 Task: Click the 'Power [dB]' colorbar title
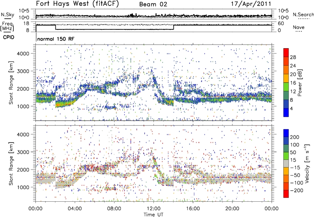299,83
